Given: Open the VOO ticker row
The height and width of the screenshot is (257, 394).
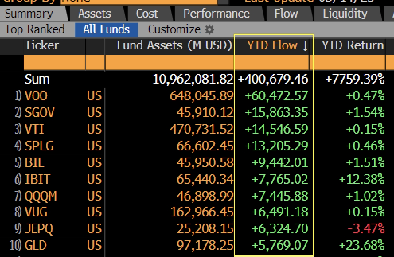Looking at the screenshot, I should tap(36, 96).
